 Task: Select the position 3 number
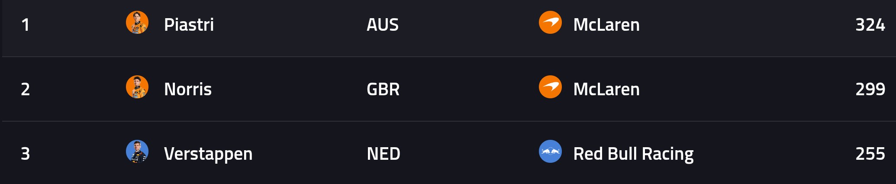pyautogui.click(x=26, y=154)
